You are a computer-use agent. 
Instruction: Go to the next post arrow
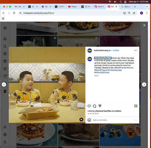(144, 84)
